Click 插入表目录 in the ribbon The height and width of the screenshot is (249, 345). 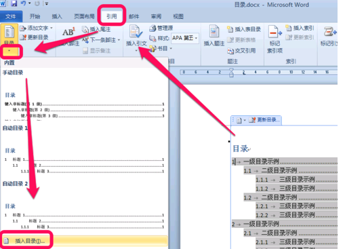click(x=244, y=29)
